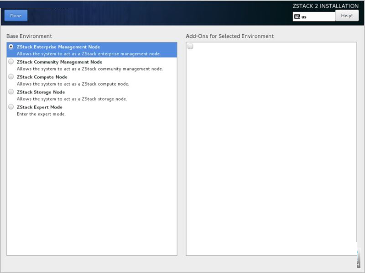Image resolution: width=365 pixels, height=273 pixels.
Task: Click the us keyboard layout field
Action: pyautogui.click(x=314, y=16)
